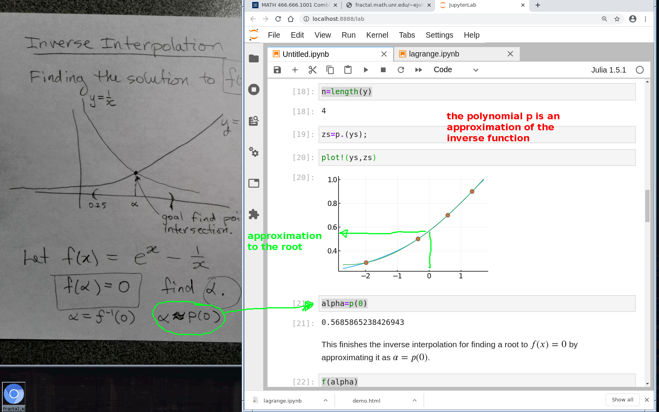Cut selected cell using scissors icon

pos(313,70)
